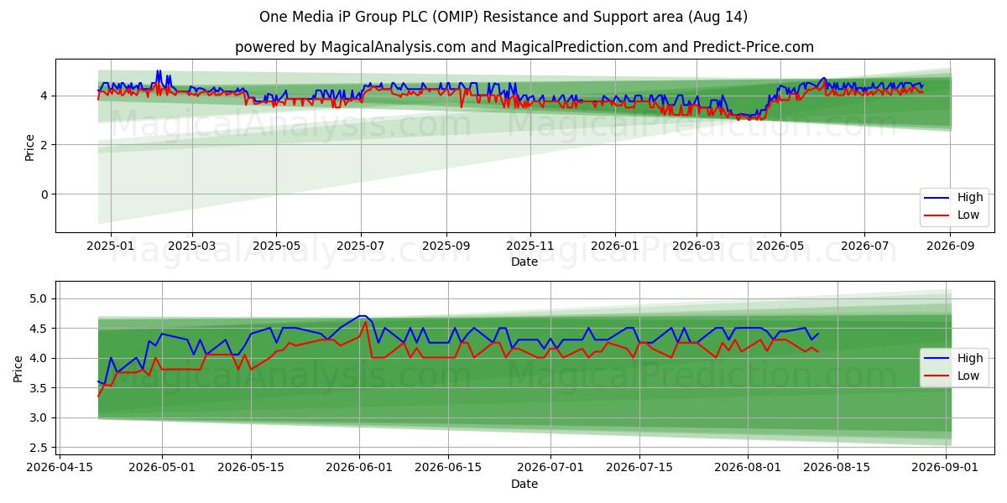This screenshot has width=1007, height=503.
Task: Click the 2025-07 date tick label
Action: click(x=361, y=246)
